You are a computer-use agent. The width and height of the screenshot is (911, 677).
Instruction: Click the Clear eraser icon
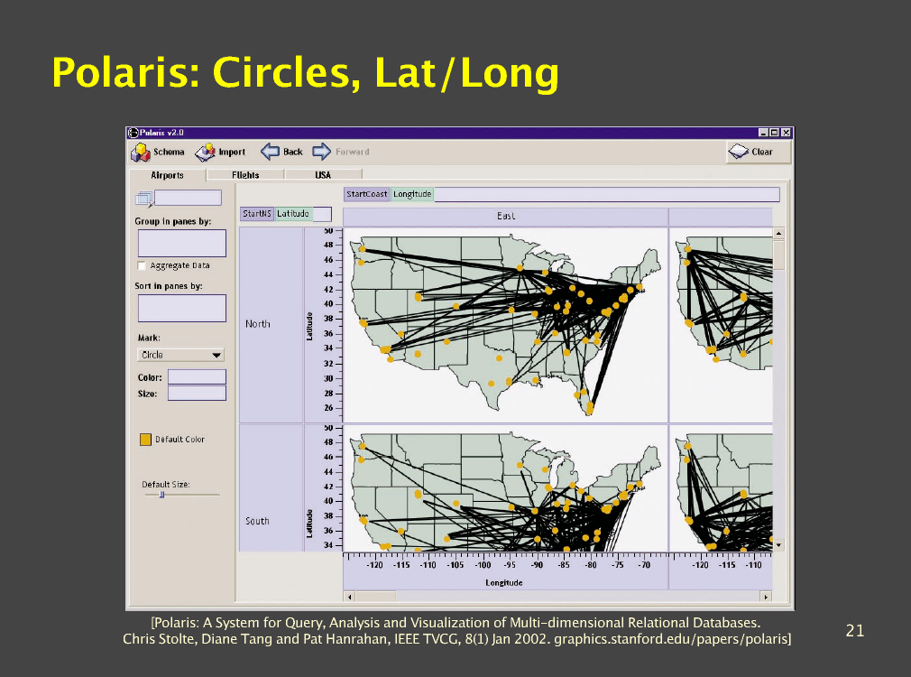pos(739,152)
